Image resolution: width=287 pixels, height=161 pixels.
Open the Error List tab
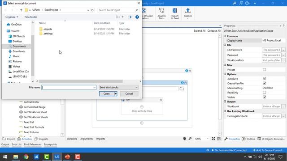[17, 144]
